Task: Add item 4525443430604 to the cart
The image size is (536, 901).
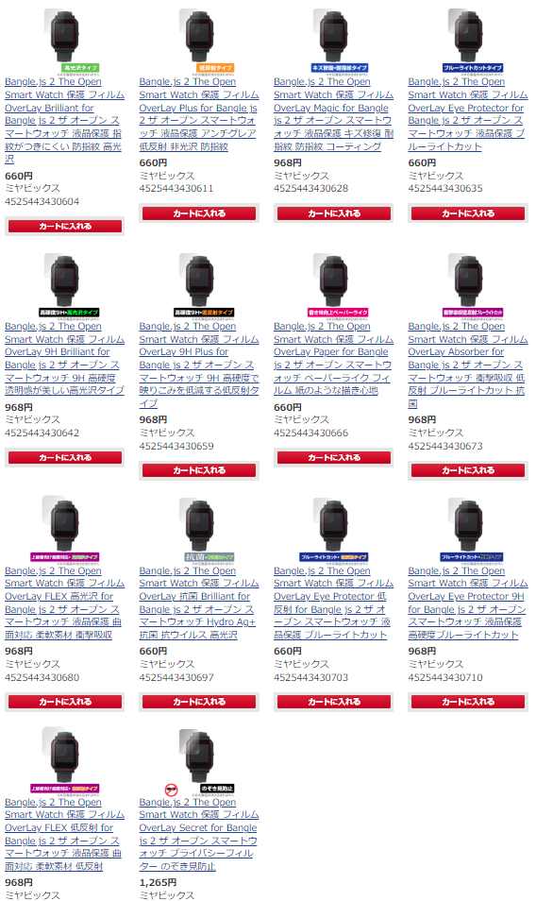Action: click(x=65, y=226)
